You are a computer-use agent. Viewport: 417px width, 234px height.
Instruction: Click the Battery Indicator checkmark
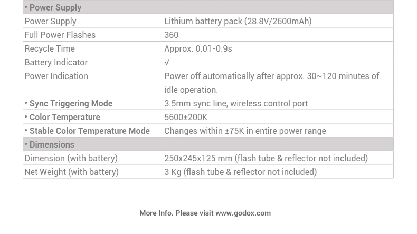point(167,62)
